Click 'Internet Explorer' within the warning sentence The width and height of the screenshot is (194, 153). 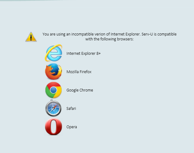pos(125,34)
